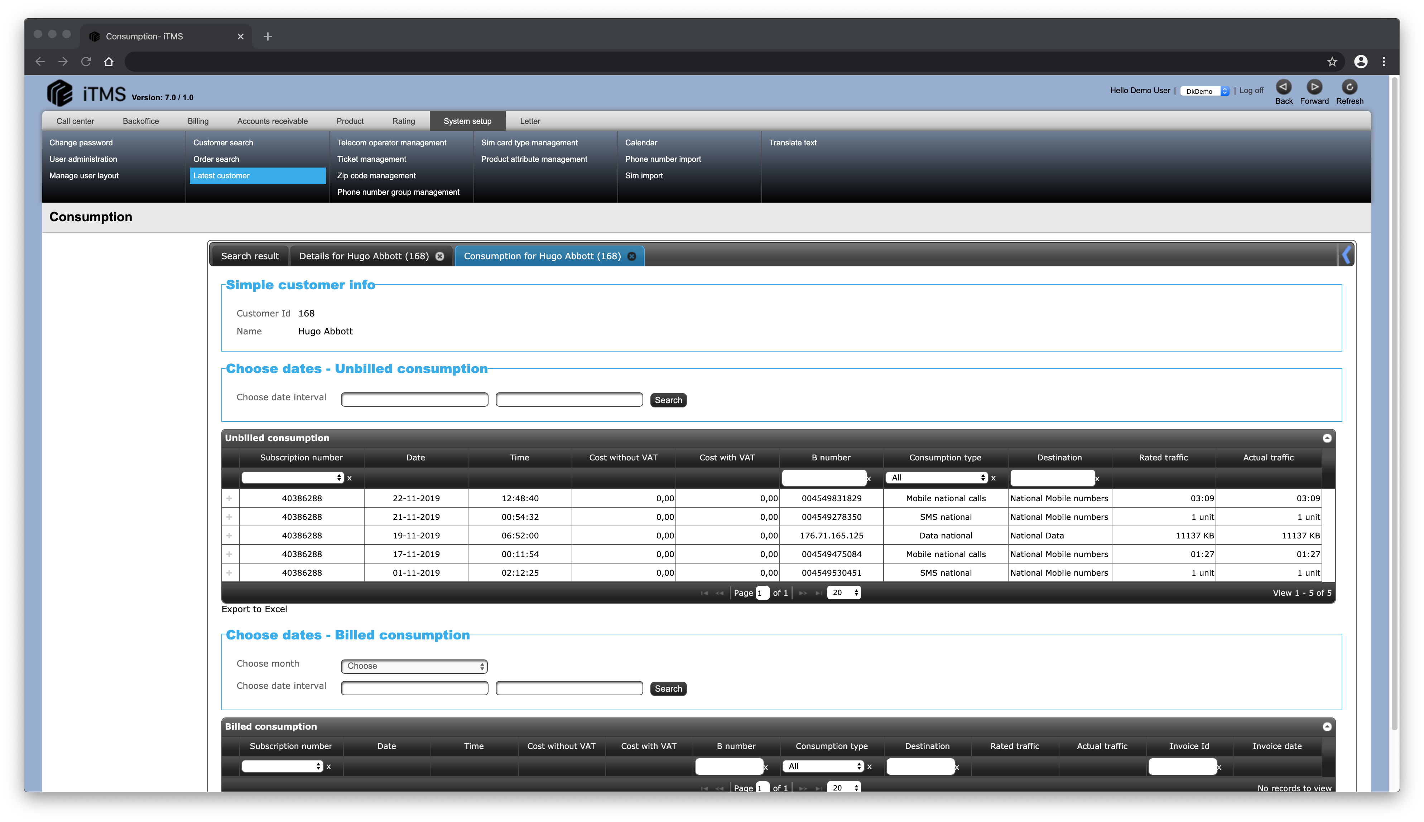Screen dimensions: 1424x822
Task: Click Log off link
Action: coord(1251,91)
